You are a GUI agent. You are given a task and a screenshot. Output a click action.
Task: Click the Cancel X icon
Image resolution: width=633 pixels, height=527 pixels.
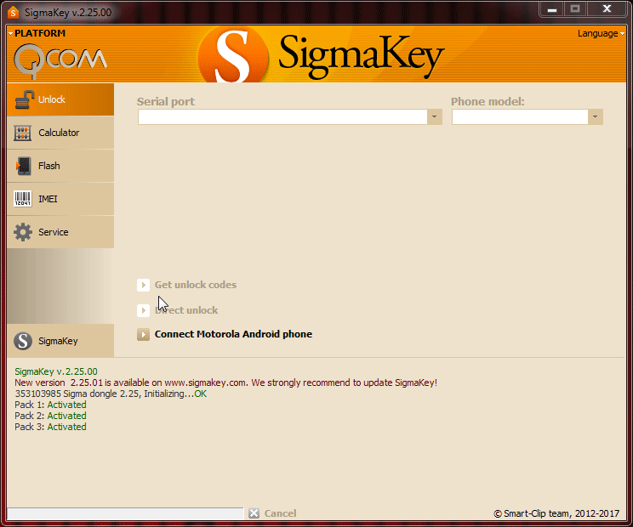[254, 513]
